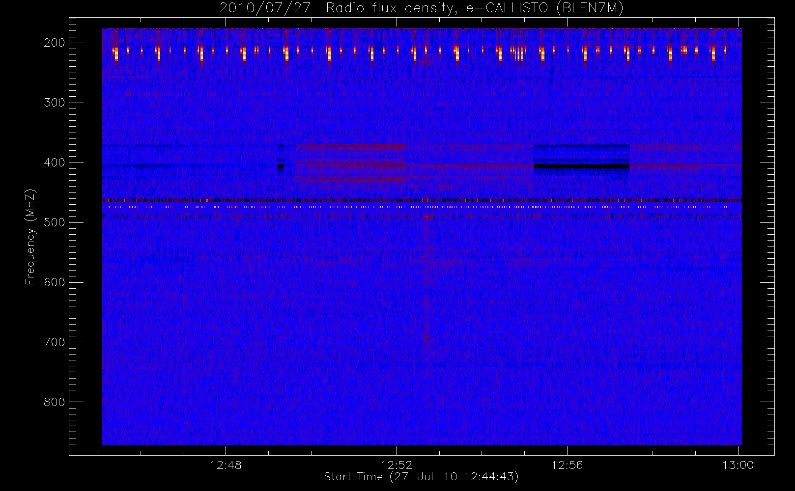Click the 12:56 time tick label

[x=567, y=465]
